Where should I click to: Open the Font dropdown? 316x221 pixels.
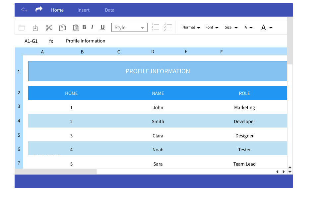point(212,27)
